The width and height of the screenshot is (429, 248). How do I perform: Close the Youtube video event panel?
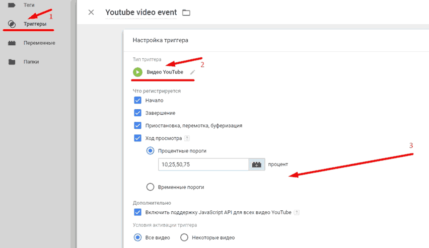[x=91, y=12]
